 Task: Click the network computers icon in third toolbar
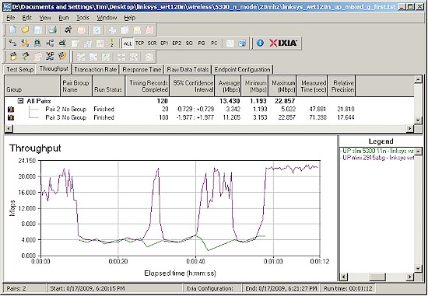pos(50,56)
